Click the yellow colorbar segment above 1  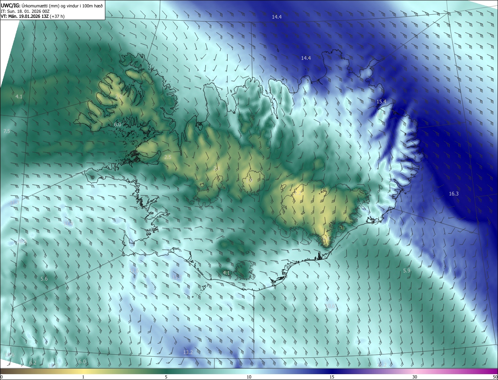coord(83,371)
